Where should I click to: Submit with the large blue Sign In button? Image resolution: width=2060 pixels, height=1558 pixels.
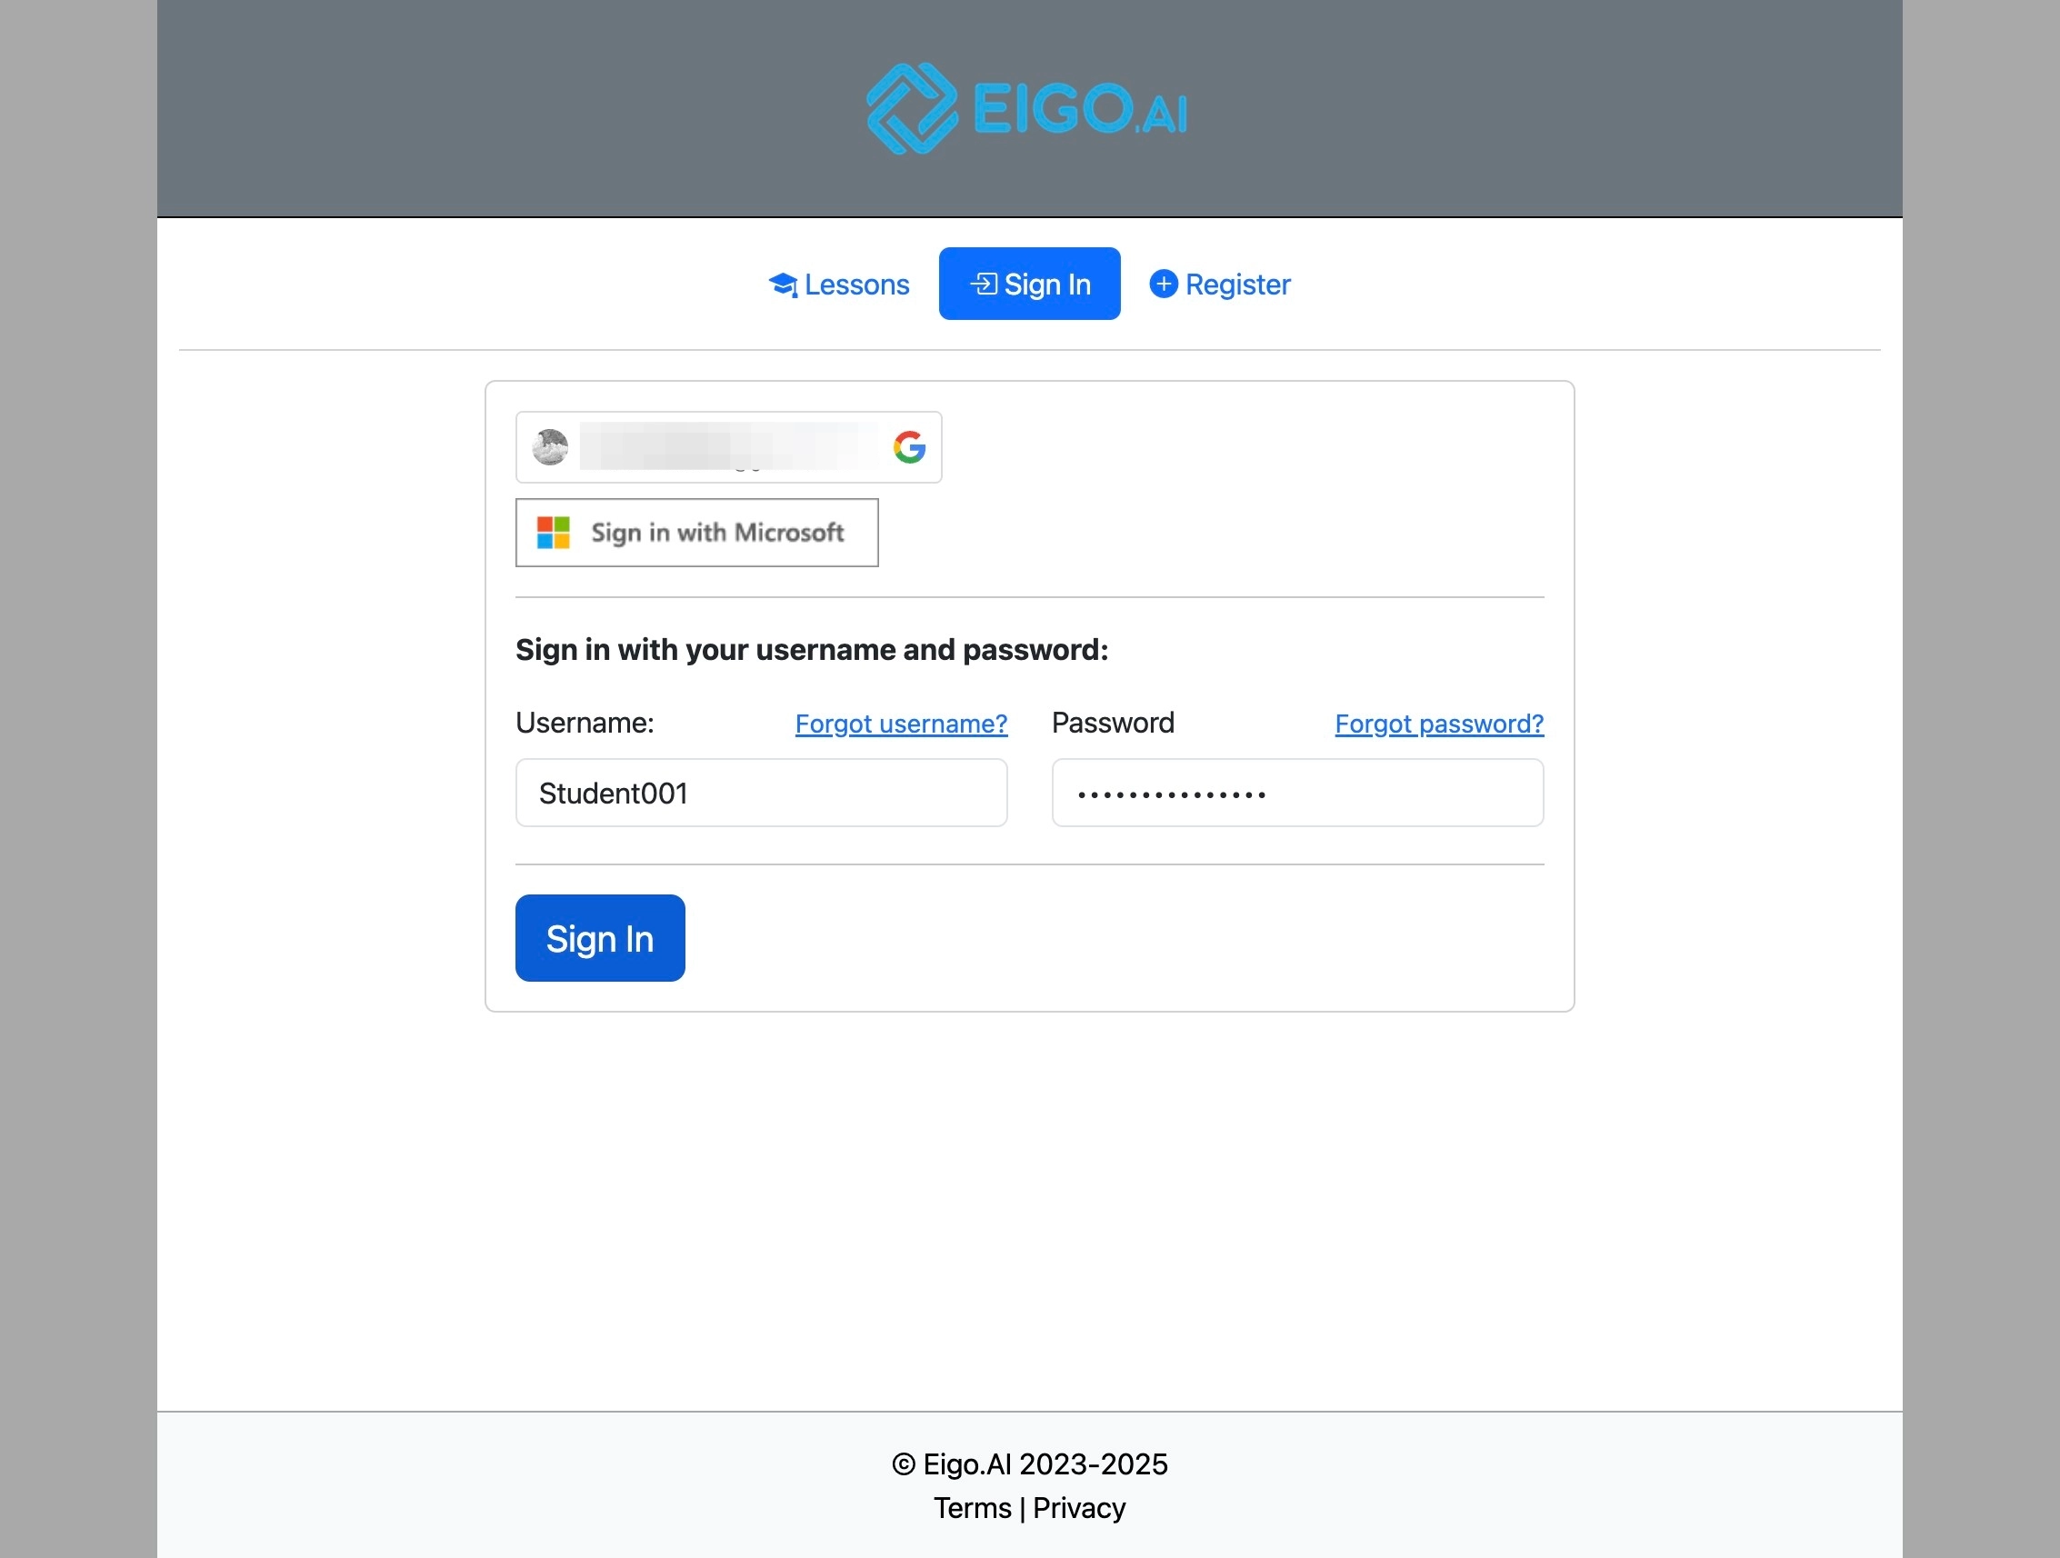(x=600, y=938)
